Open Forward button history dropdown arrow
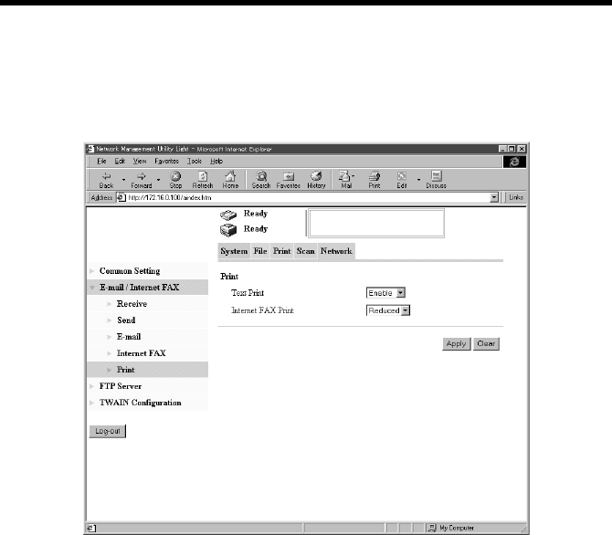 158,180
